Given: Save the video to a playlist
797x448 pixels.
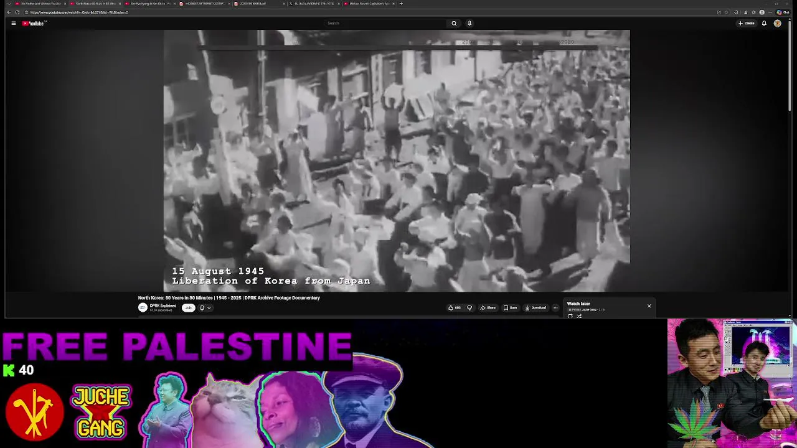Looking at the screenshot, I should coord(510,307).
